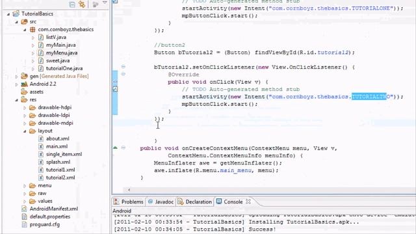Screen dimensions: 416x234
Task: Collapse the layout folder
Action: coord(25,131)
